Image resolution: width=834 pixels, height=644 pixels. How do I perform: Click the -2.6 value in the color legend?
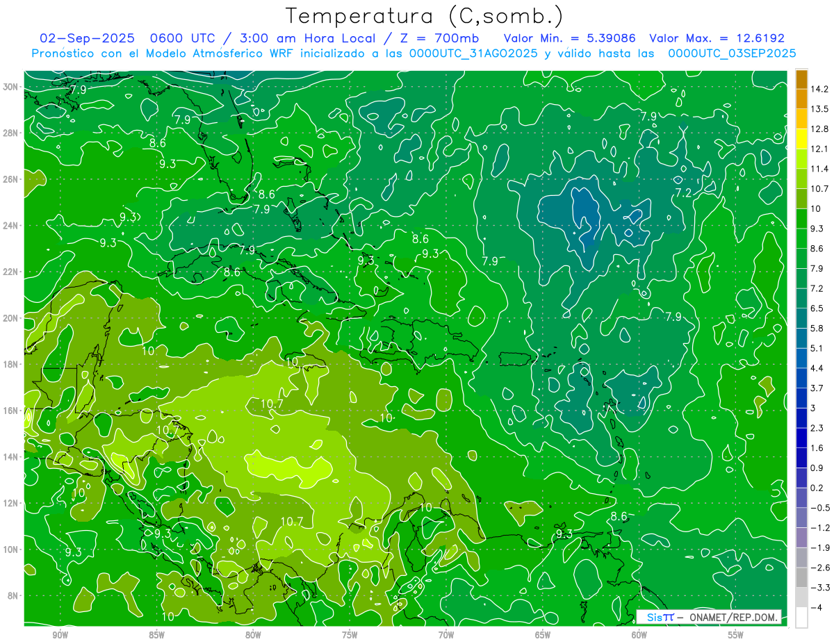(x=820, y=568)
